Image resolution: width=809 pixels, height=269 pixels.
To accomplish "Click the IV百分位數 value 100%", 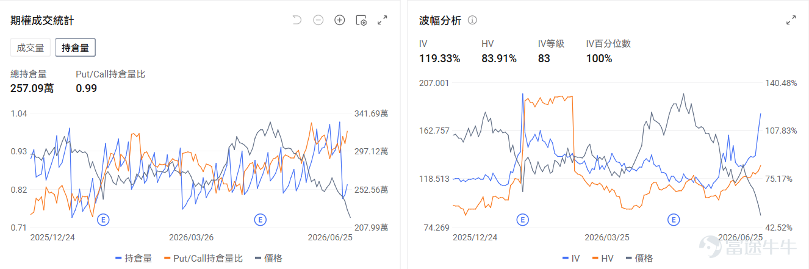I will coord(599,59).
